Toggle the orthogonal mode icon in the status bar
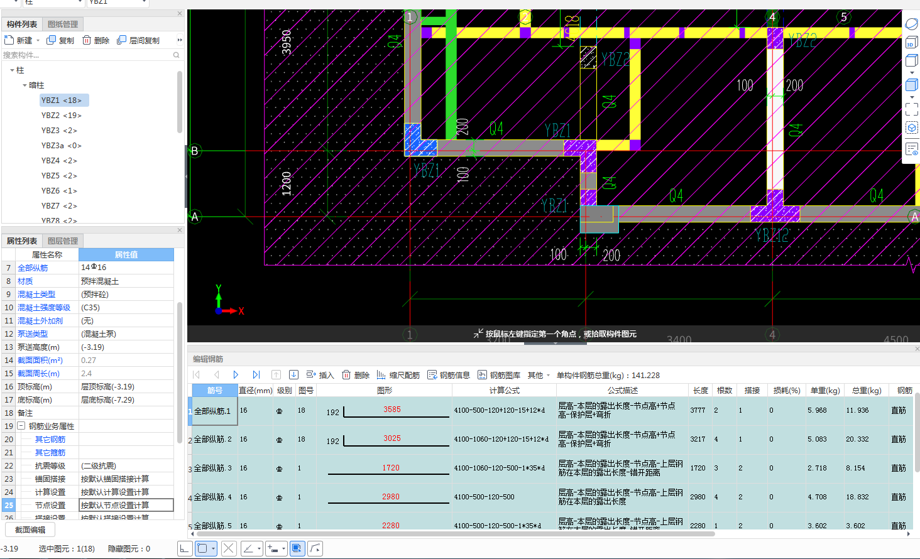This screenshot has height=559, width=920. pyautogui.click(x=185, y=548)
